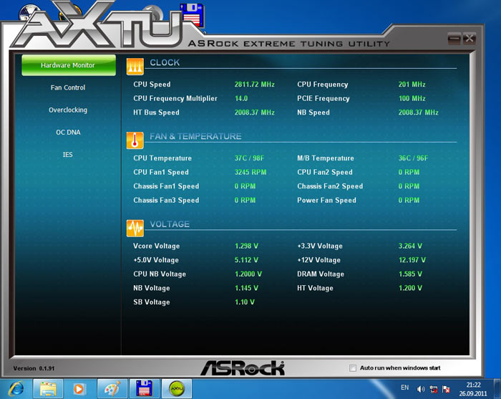The width and height of the screenshot is (501, 399).
Task: Click the +5.0V Voltage value 5.112 V
Action: coord(246,260)
